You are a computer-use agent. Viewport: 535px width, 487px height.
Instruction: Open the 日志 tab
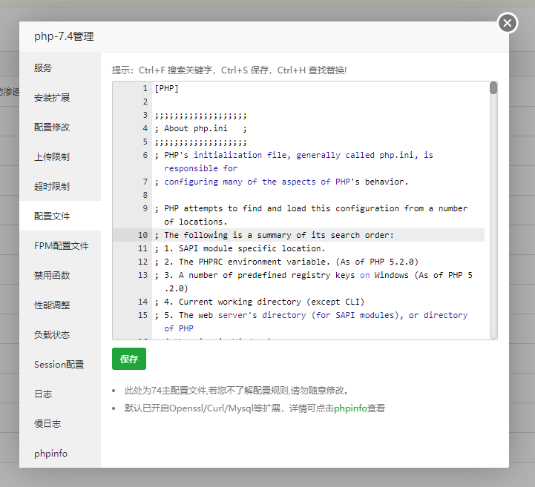click(x=60, y=394)
